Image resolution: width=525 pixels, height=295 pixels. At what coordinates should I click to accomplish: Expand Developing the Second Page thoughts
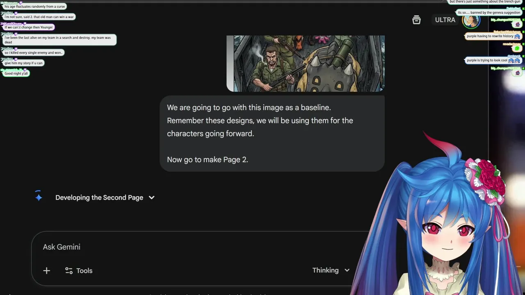105,197
